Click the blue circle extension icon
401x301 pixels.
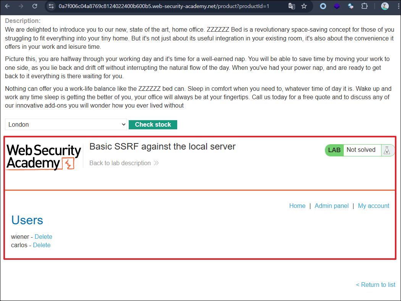click(323, 6)
